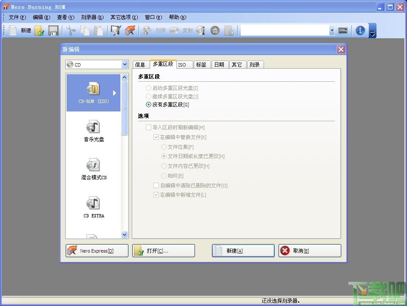Click the blue information icon

pos(360,31)
